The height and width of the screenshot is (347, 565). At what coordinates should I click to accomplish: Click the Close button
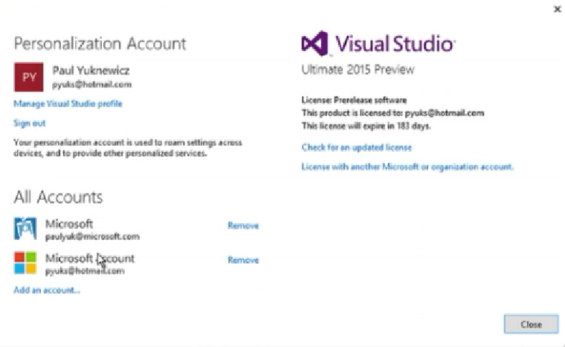pos(531,324)
